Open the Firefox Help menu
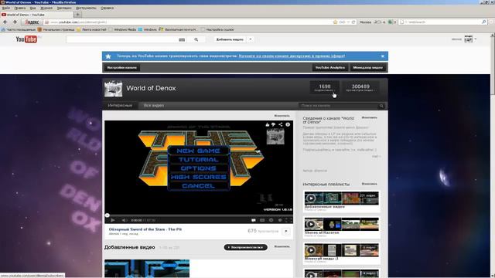This screenshot has width=495, height=278. point(107,8)
